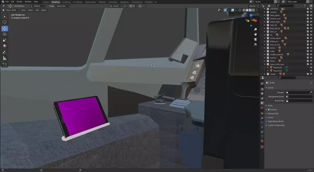Select the Add Cube tool
314x172 pixels.
coord(5,64)
